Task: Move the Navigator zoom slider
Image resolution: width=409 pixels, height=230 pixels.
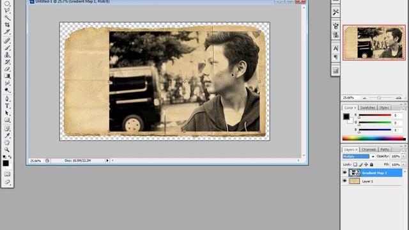Action: pos(379,98)
